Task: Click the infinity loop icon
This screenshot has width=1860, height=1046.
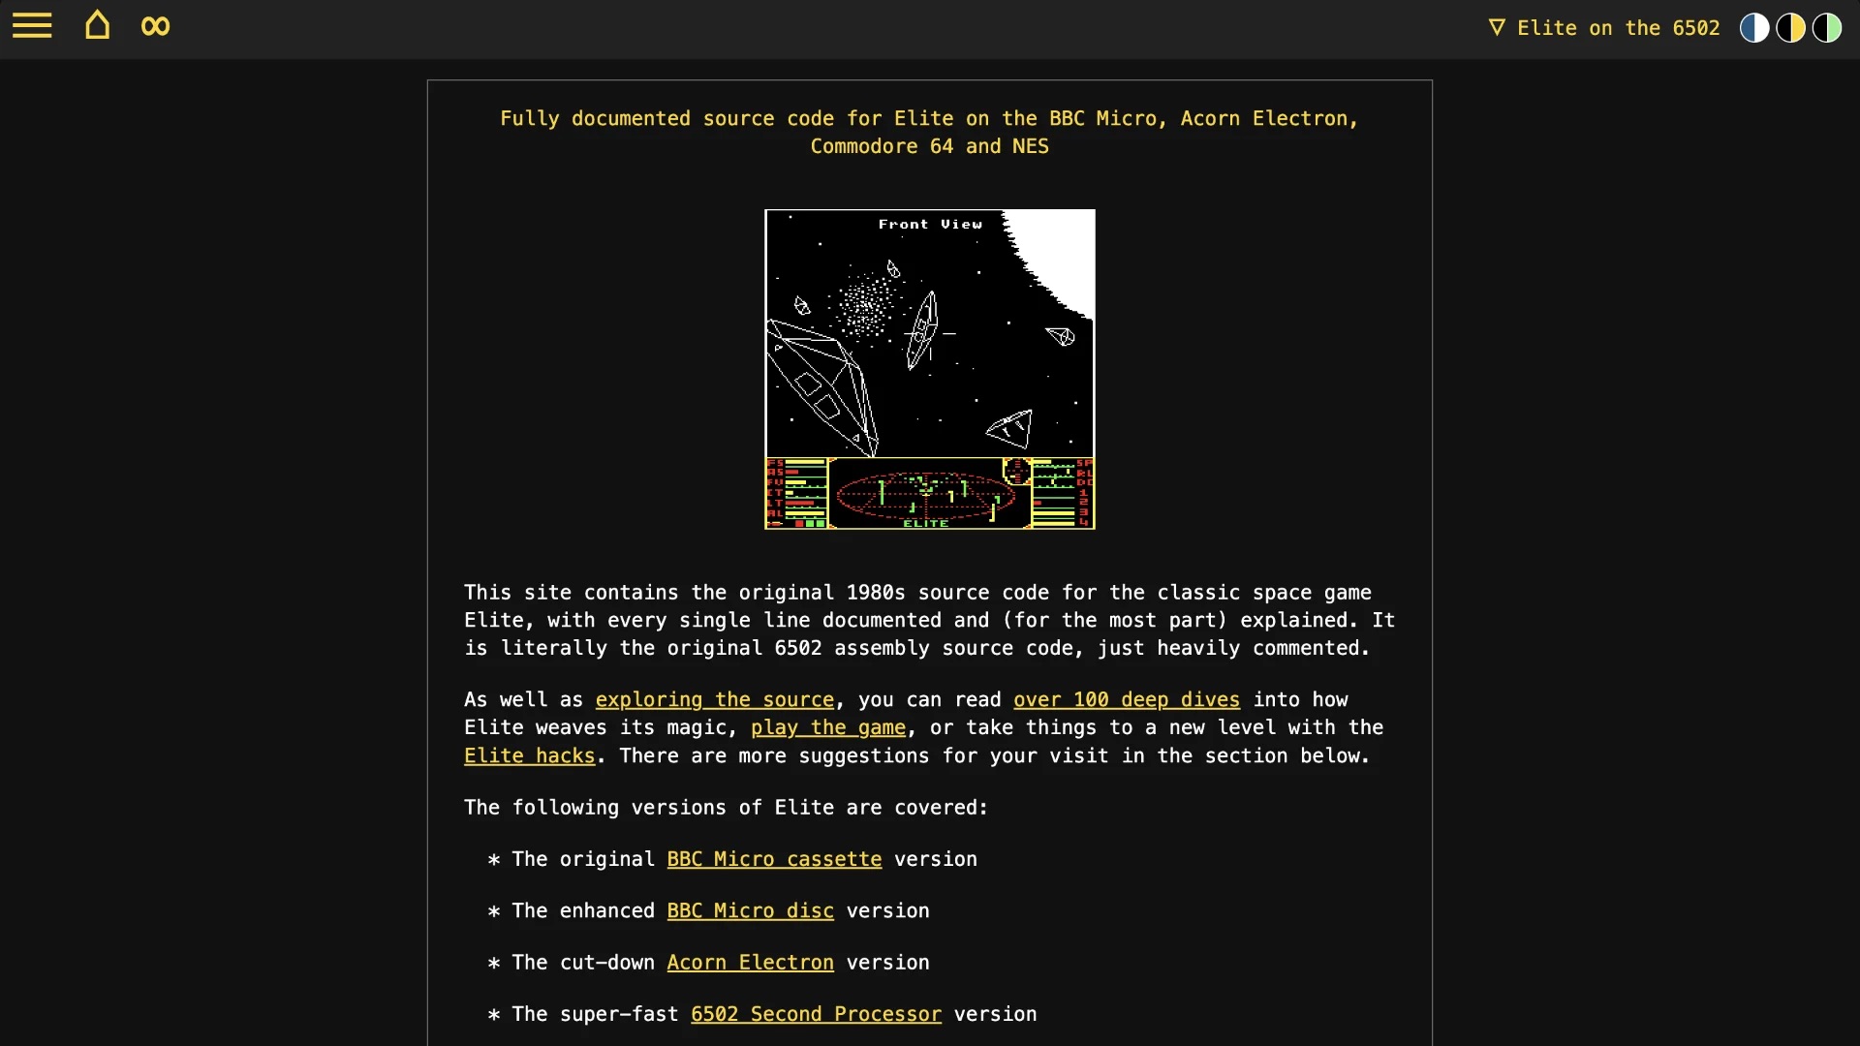Action: [x=155, y=27]
